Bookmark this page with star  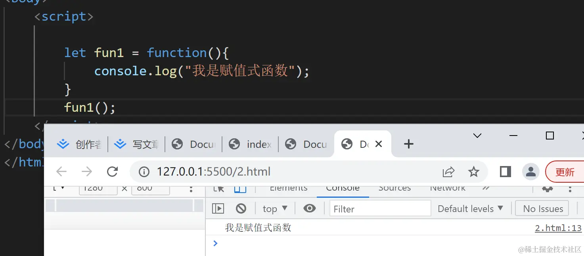[474, 172]
